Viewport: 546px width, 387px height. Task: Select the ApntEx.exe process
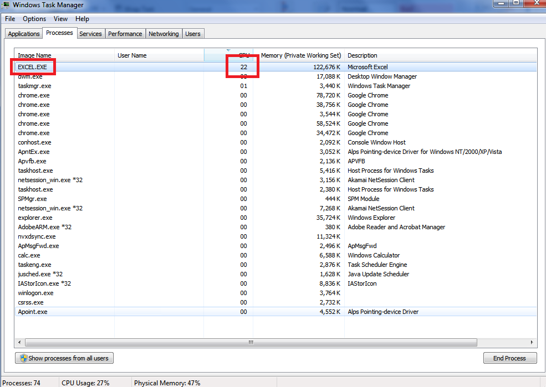(x=275, y=152)
